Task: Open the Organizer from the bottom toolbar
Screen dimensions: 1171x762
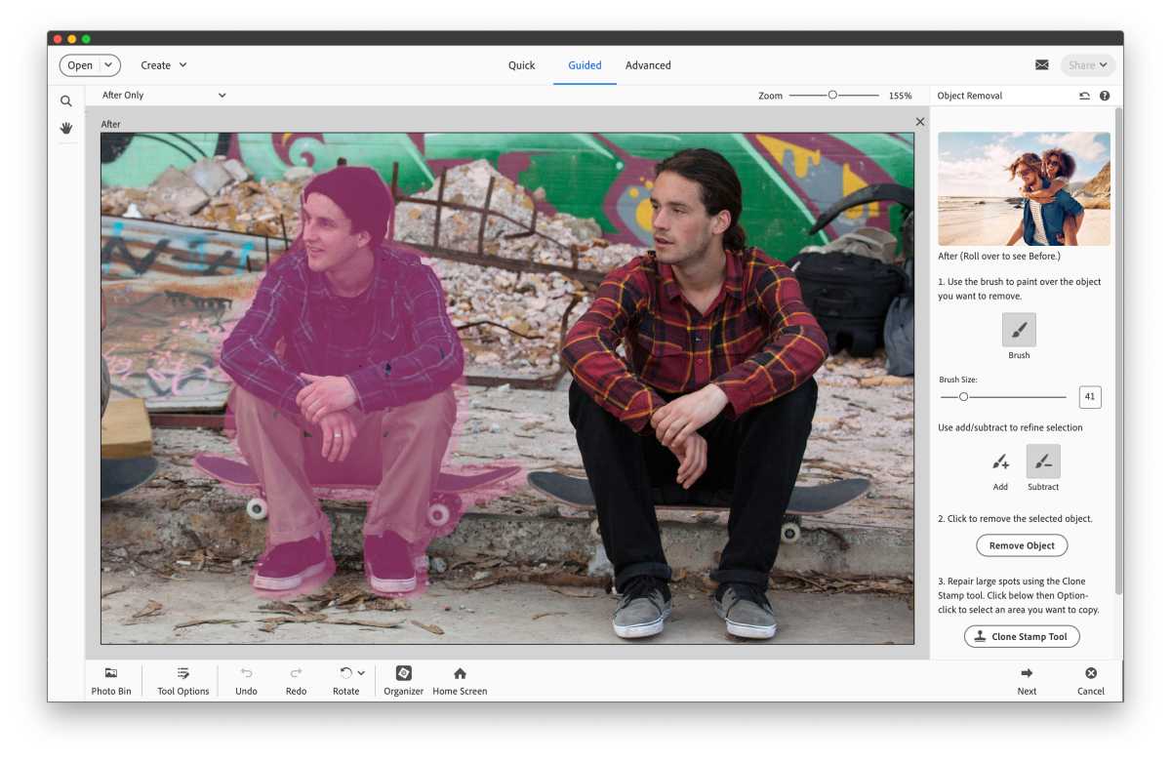Action: pyautogui.click(x=403, y=672)
